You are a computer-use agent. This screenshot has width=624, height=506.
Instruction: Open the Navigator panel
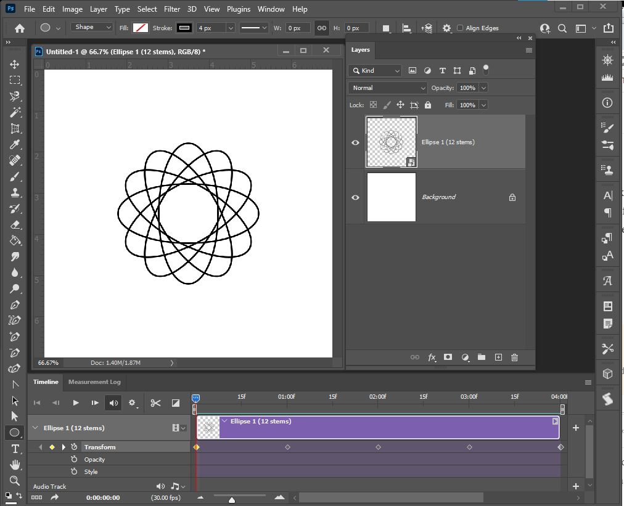click(607, 59)
